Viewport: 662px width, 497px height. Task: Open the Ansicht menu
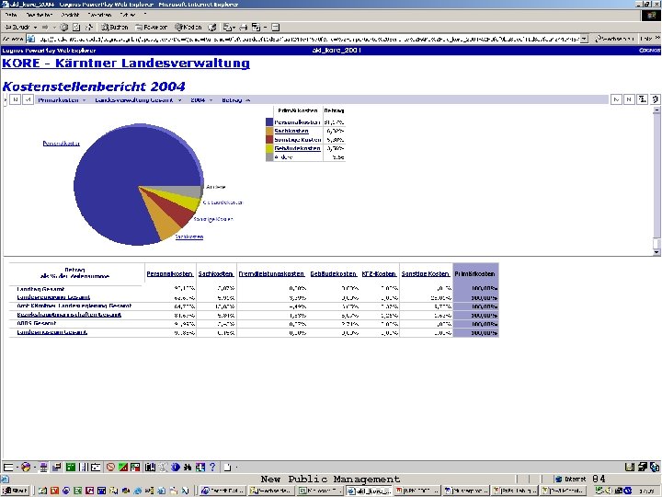coord(70,15)
